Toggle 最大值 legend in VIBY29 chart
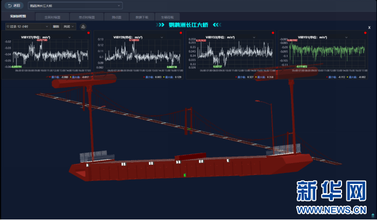The width and height of the screenshot is (377, 220). tap(168, 77)
